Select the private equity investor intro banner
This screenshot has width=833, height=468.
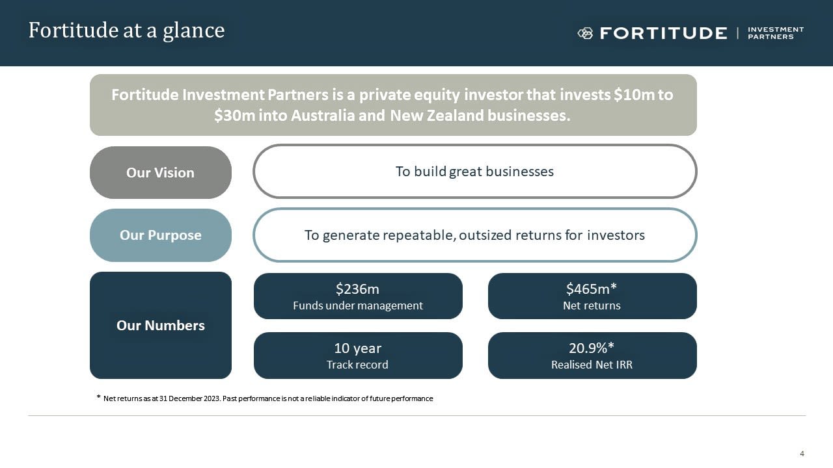point(393,105)
